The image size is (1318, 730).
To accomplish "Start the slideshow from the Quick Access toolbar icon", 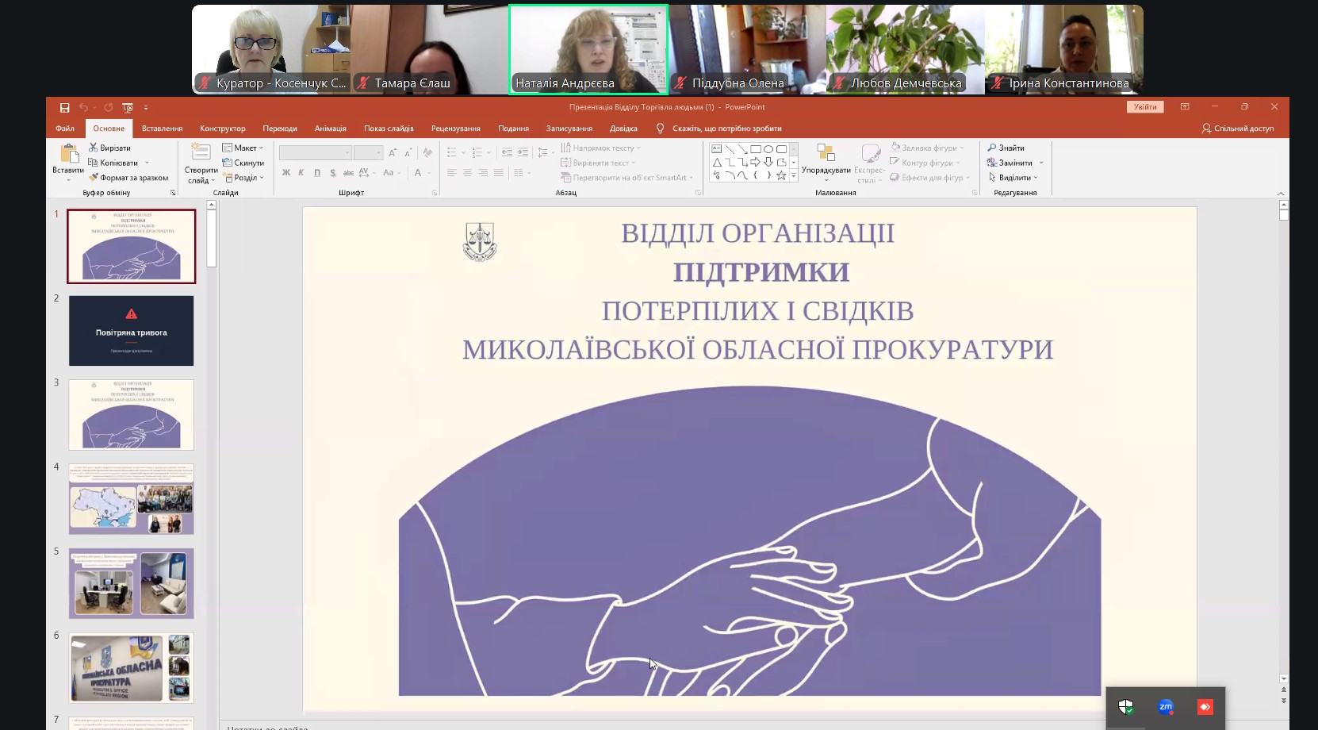I will point(128,107).
